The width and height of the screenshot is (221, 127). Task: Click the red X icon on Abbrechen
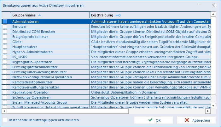[x=187, y=120]
